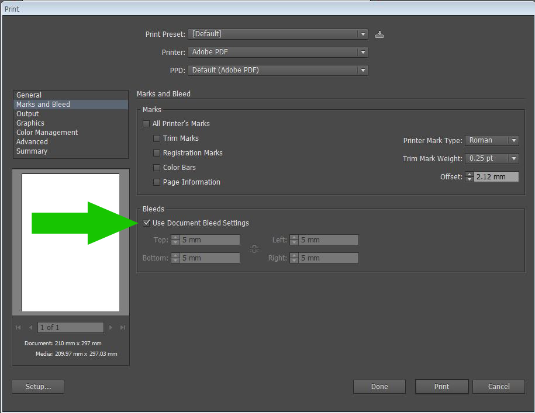Open the Graphics settings category

click(x=71, y=123)
